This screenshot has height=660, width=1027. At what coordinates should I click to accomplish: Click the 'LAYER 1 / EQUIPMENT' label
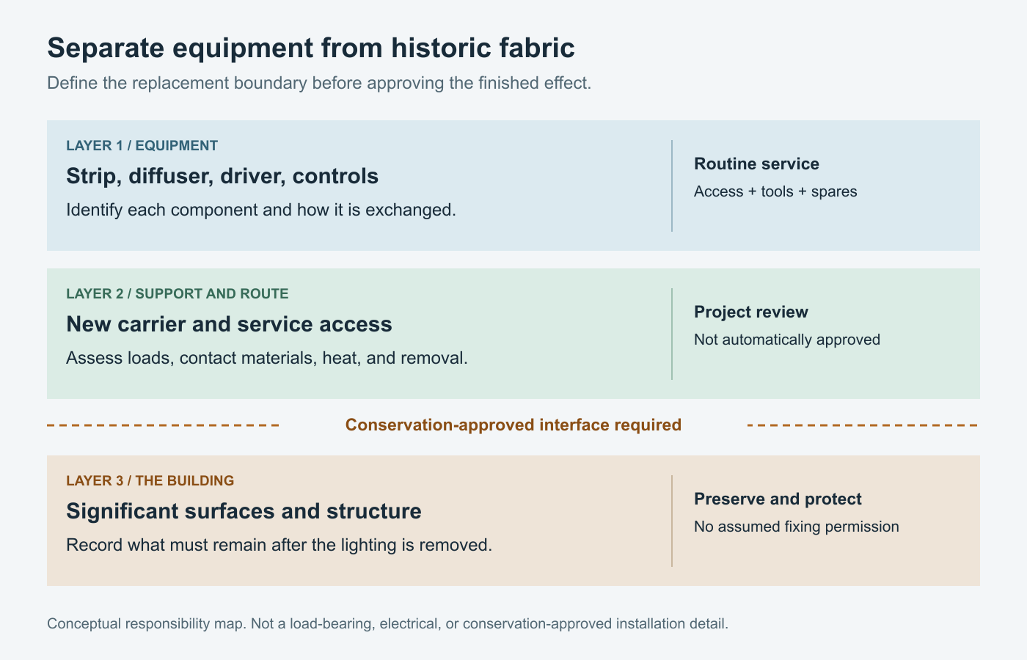click(x=142, y=145)
